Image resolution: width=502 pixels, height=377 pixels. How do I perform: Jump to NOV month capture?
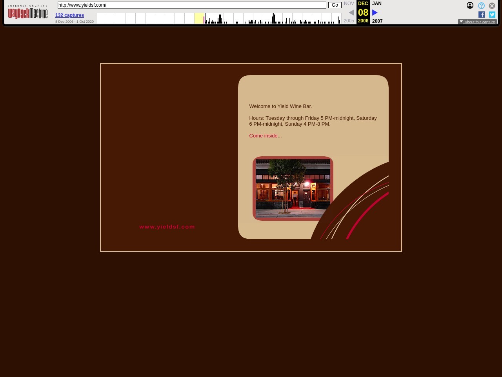point(349,4)
